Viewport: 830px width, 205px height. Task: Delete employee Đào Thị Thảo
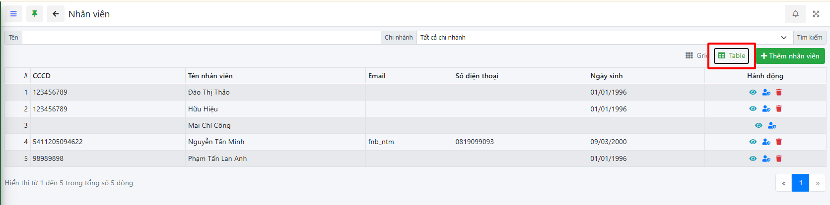click(x=779, y=92)
